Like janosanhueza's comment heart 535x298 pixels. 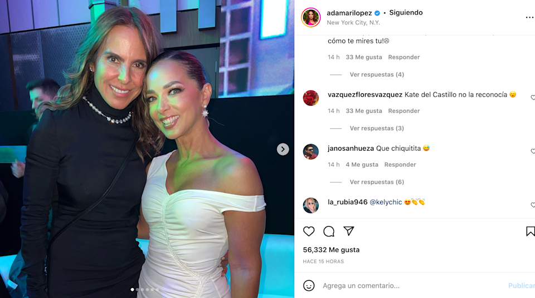533,151
